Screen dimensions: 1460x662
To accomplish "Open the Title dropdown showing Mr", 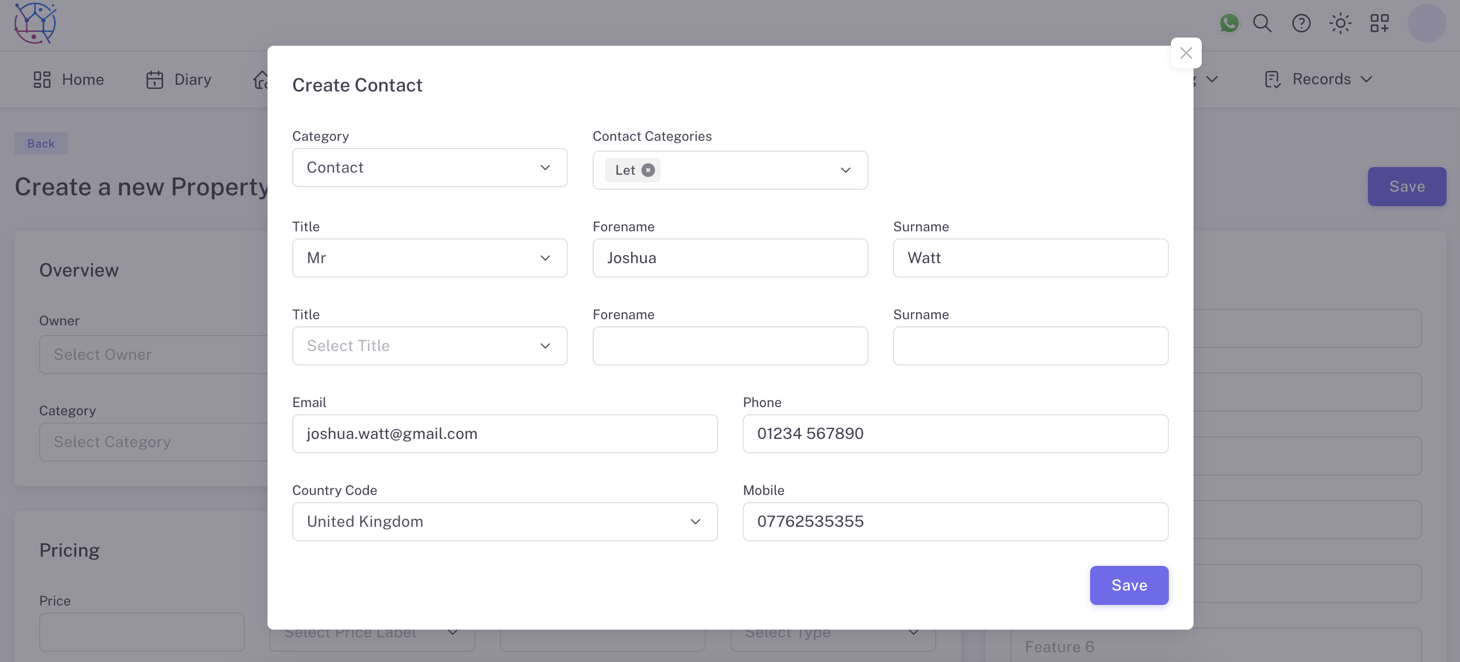I will coord(430,258).
